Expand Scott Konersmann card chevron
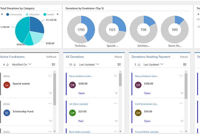Image resolution: width=200 pixels, height=134 pixels. [182, 121]
